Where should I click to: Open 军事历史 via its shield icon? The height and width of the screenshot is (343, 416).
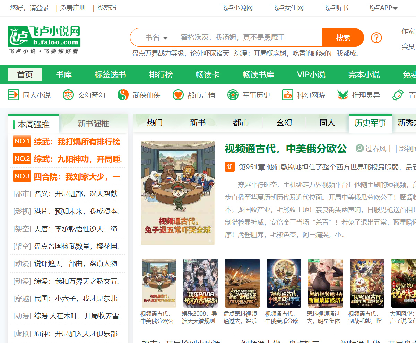click(233, 94)
